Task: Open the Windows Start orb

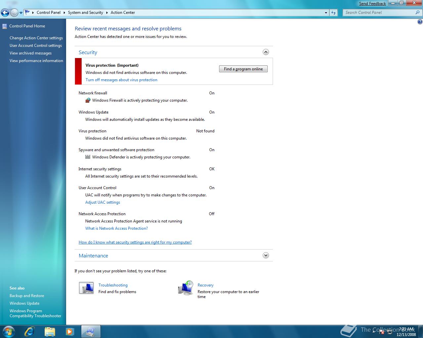Action: click(x=8, y=331)
